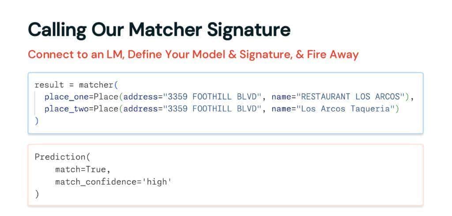Viewport: 452px width, 216px height.
Task: Click the closing parenthesis of the Prediction output
Action: point(37,193)
